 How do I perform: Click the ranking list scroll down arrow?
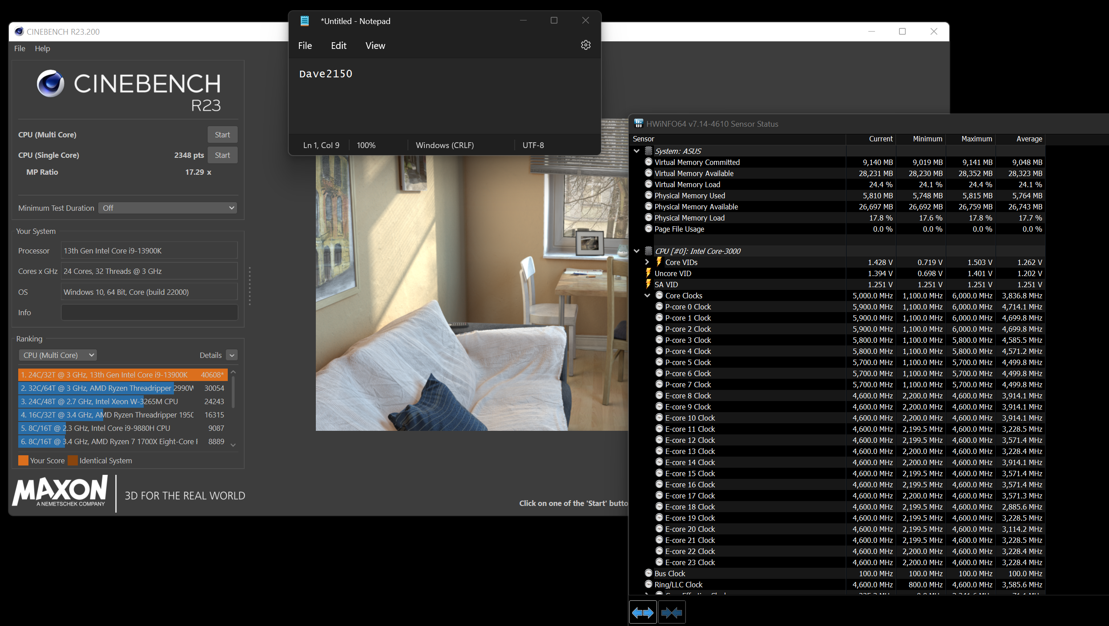click(233, 445)
